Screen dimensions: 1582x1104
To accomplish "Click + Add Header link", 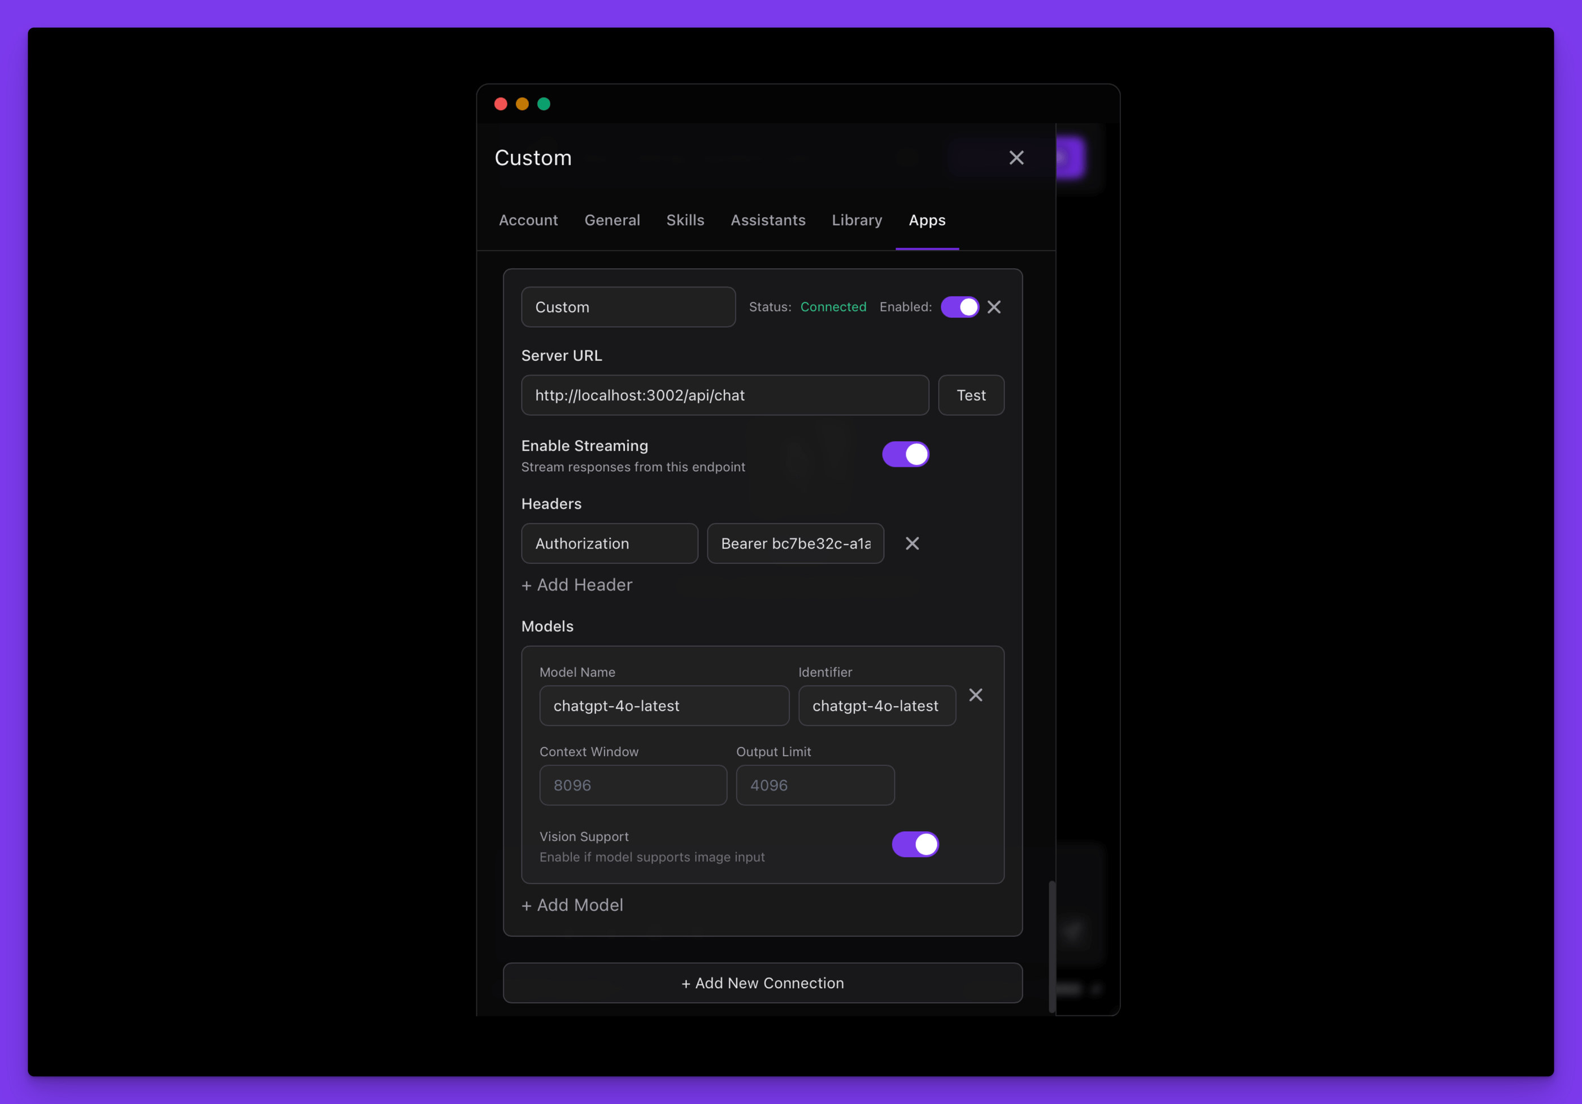I will tap(577, 585).
